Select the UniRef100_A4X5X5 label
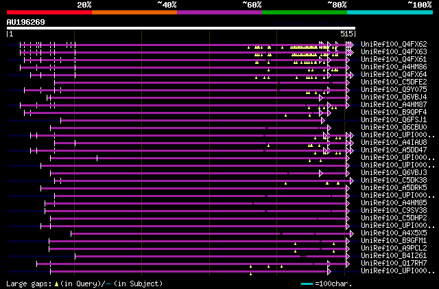 (394, 233)
